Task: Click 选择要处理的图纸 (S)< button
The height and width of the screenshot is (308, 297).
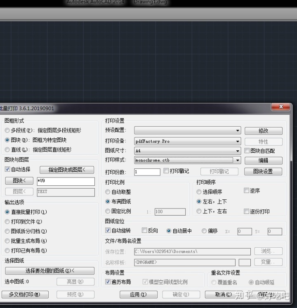Action: pyautogui.click(x=49, y=271)
